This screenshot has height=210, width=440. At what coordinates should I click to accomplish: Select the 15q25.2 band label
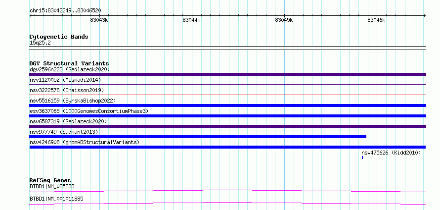pyautogui.click(x=40, y=43)
